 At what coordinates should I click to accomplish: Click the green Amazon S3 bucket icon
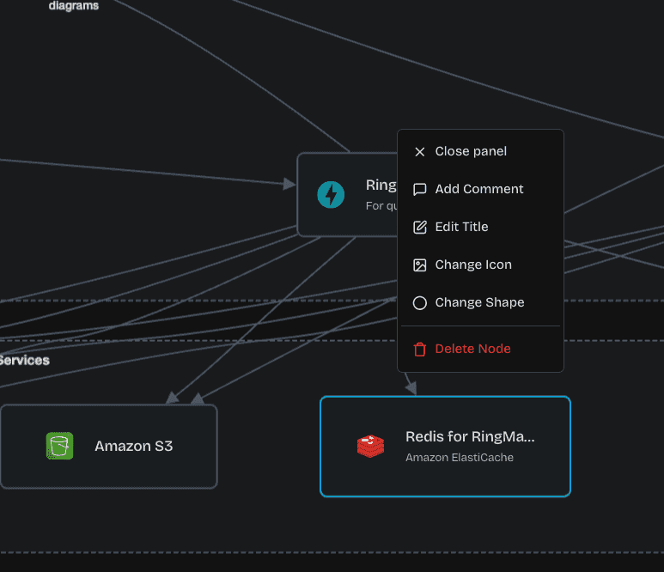(x=59, y=446)
